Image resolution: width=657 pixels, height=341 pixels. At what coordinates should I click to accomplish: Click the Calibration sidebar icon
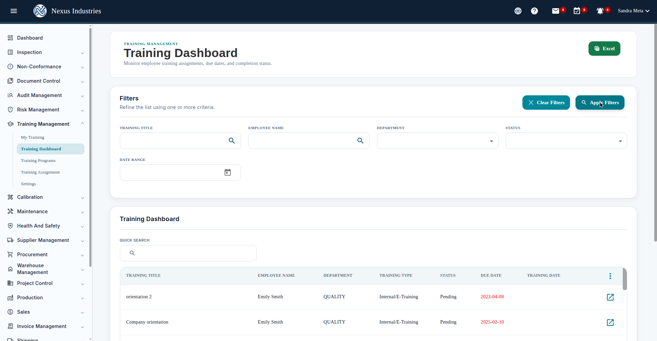coord(10,197)
